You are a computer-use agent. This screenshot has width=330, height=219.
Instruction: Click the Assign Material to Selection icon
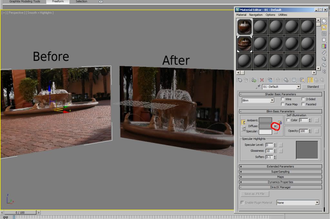[254, 80]
